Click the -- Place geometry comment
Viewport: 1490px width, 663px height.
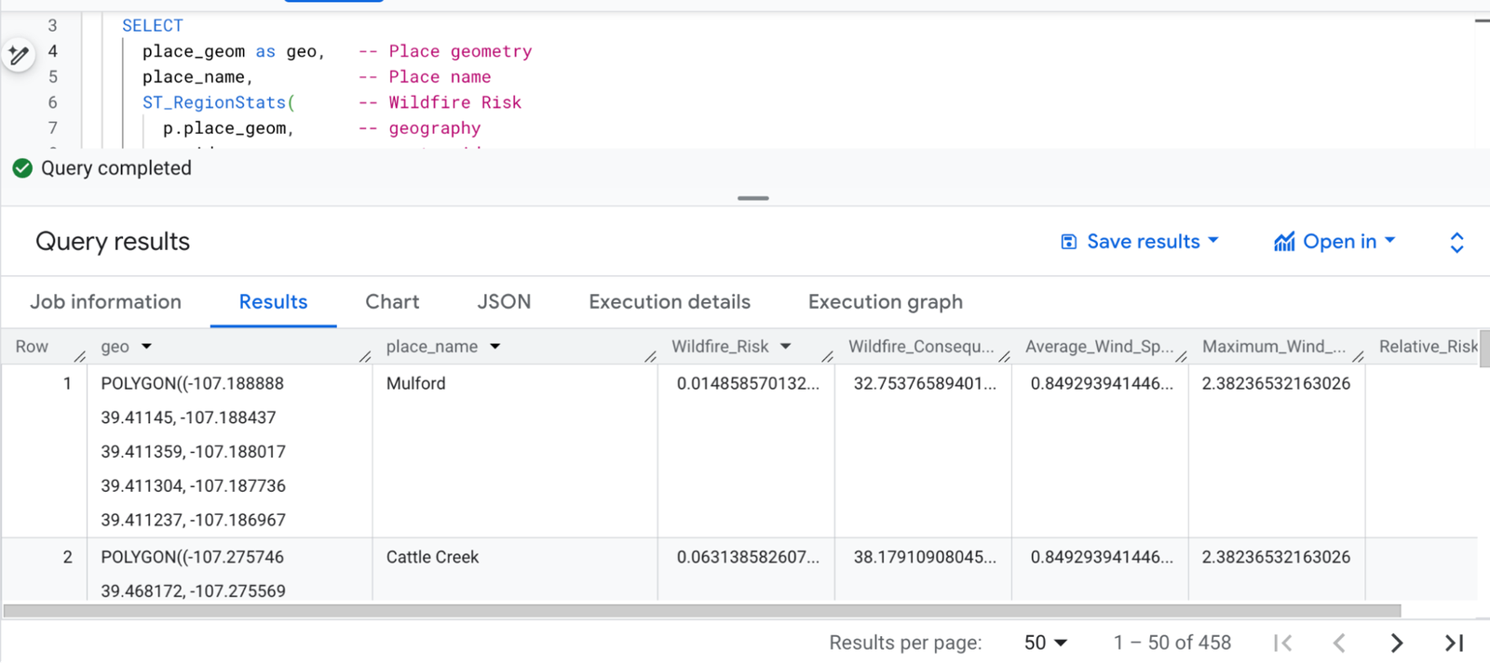click(445, 51)
